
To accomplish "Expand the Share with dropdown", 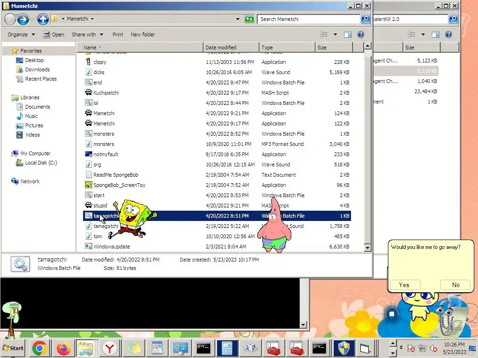I will (x=87, y=34).
